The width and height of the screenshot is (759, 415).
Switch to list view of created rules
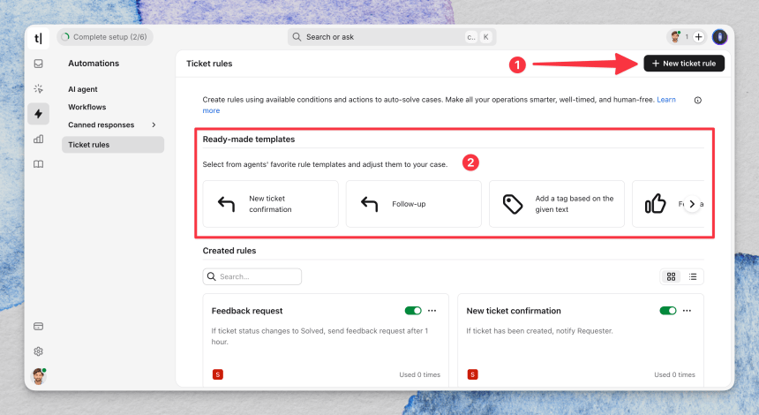click(x=693, y=276)
